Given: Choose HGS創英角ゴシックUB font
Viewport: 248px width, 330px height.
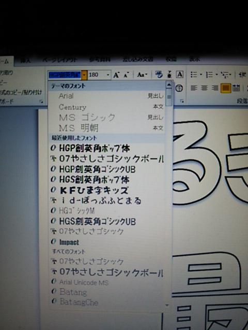Looking at the screenshot, I should click(106, 221).
